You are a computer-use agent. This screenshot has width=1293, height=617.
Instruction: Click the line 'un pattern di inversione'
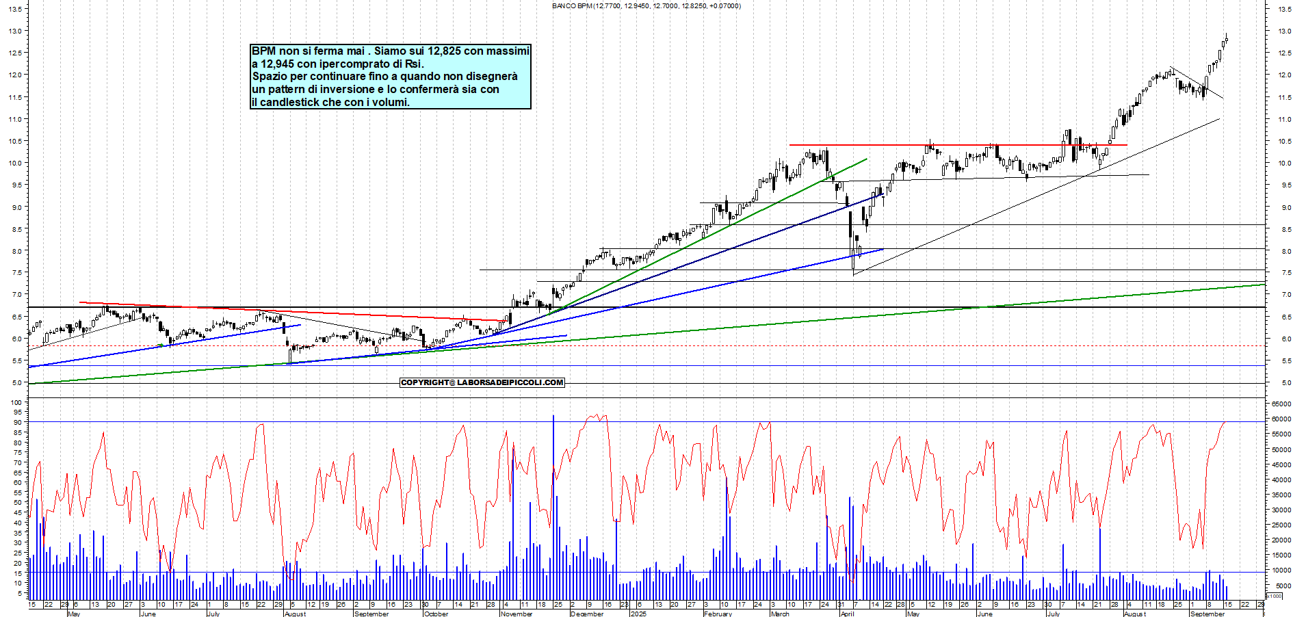tap(375, 89)
